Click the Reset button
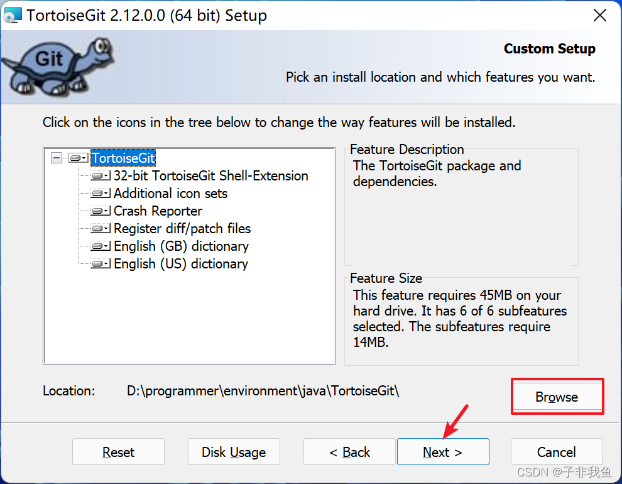 tap(118, 452)
